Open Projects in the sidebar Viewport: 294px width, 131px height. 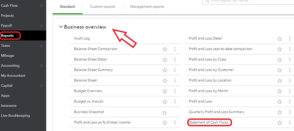(7, 16)
